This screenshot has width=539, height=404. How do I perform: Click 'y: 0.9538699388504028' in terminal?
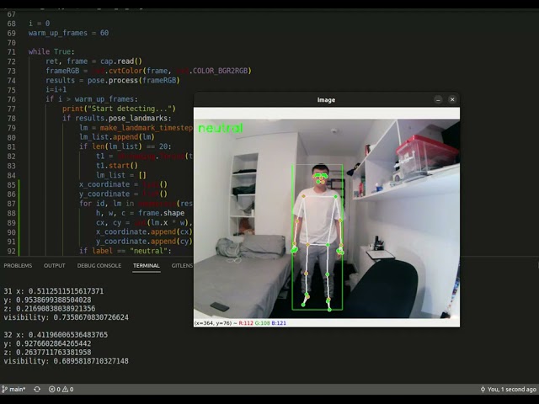point(47,300)
